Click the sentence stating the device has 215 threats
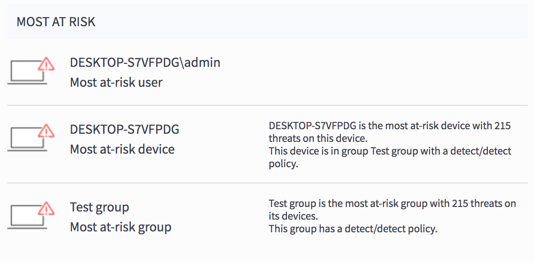 coord(389,131)
